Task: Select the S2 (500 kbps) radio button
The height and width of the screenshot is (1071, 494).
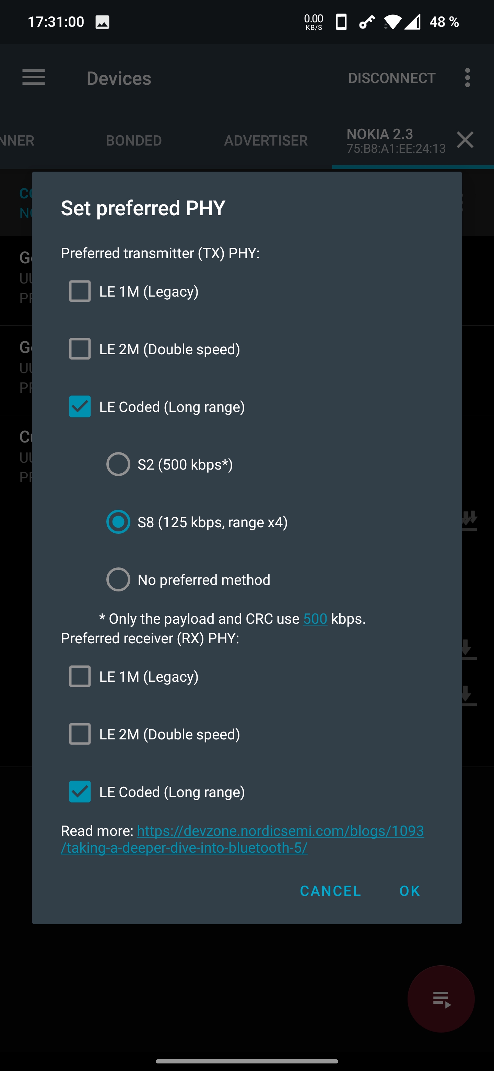Action: (118, 464)
